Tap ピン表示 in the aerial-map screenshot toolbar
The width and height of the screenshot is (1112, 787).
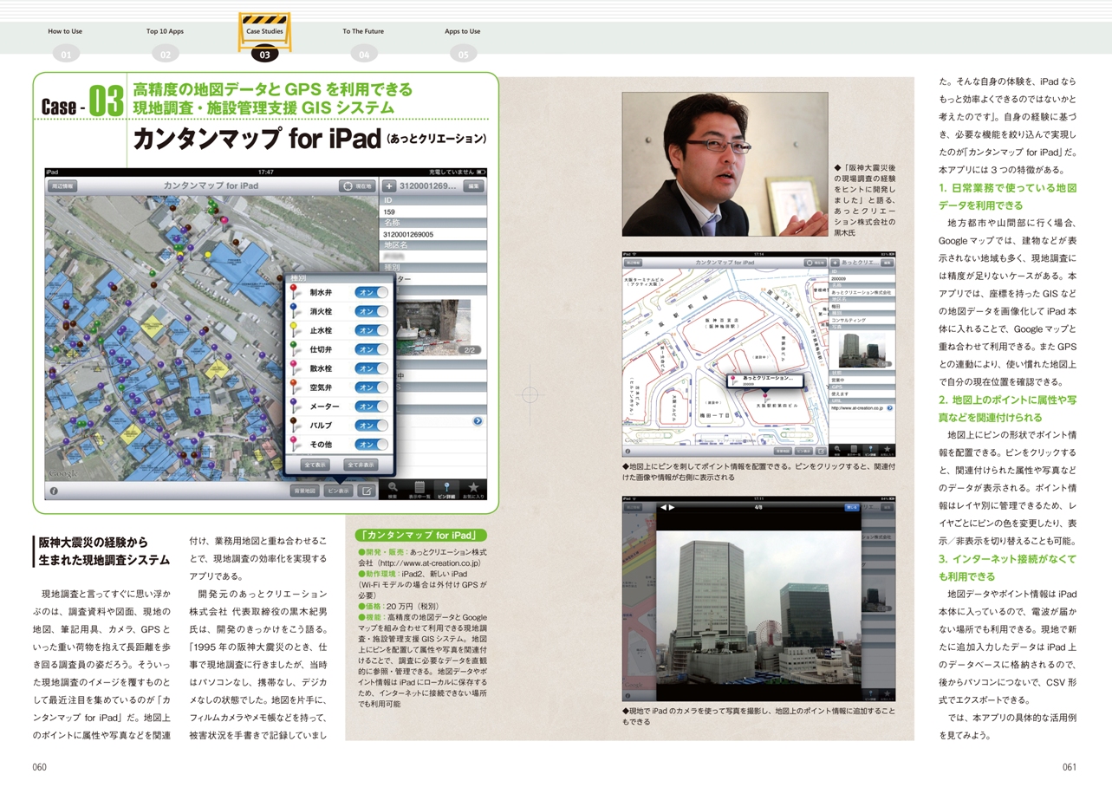pos(339,491)
